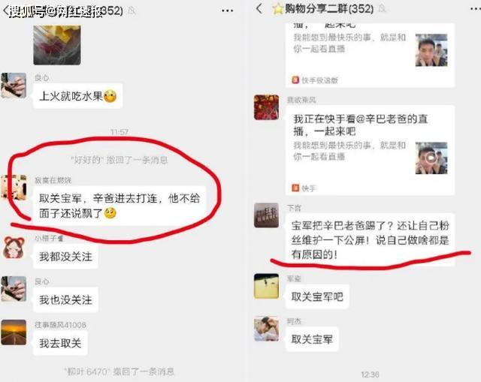The width and height of the screenshot is (481, 382).
Task: Tap muted bell icon in right header
Action: coord(382,8)
